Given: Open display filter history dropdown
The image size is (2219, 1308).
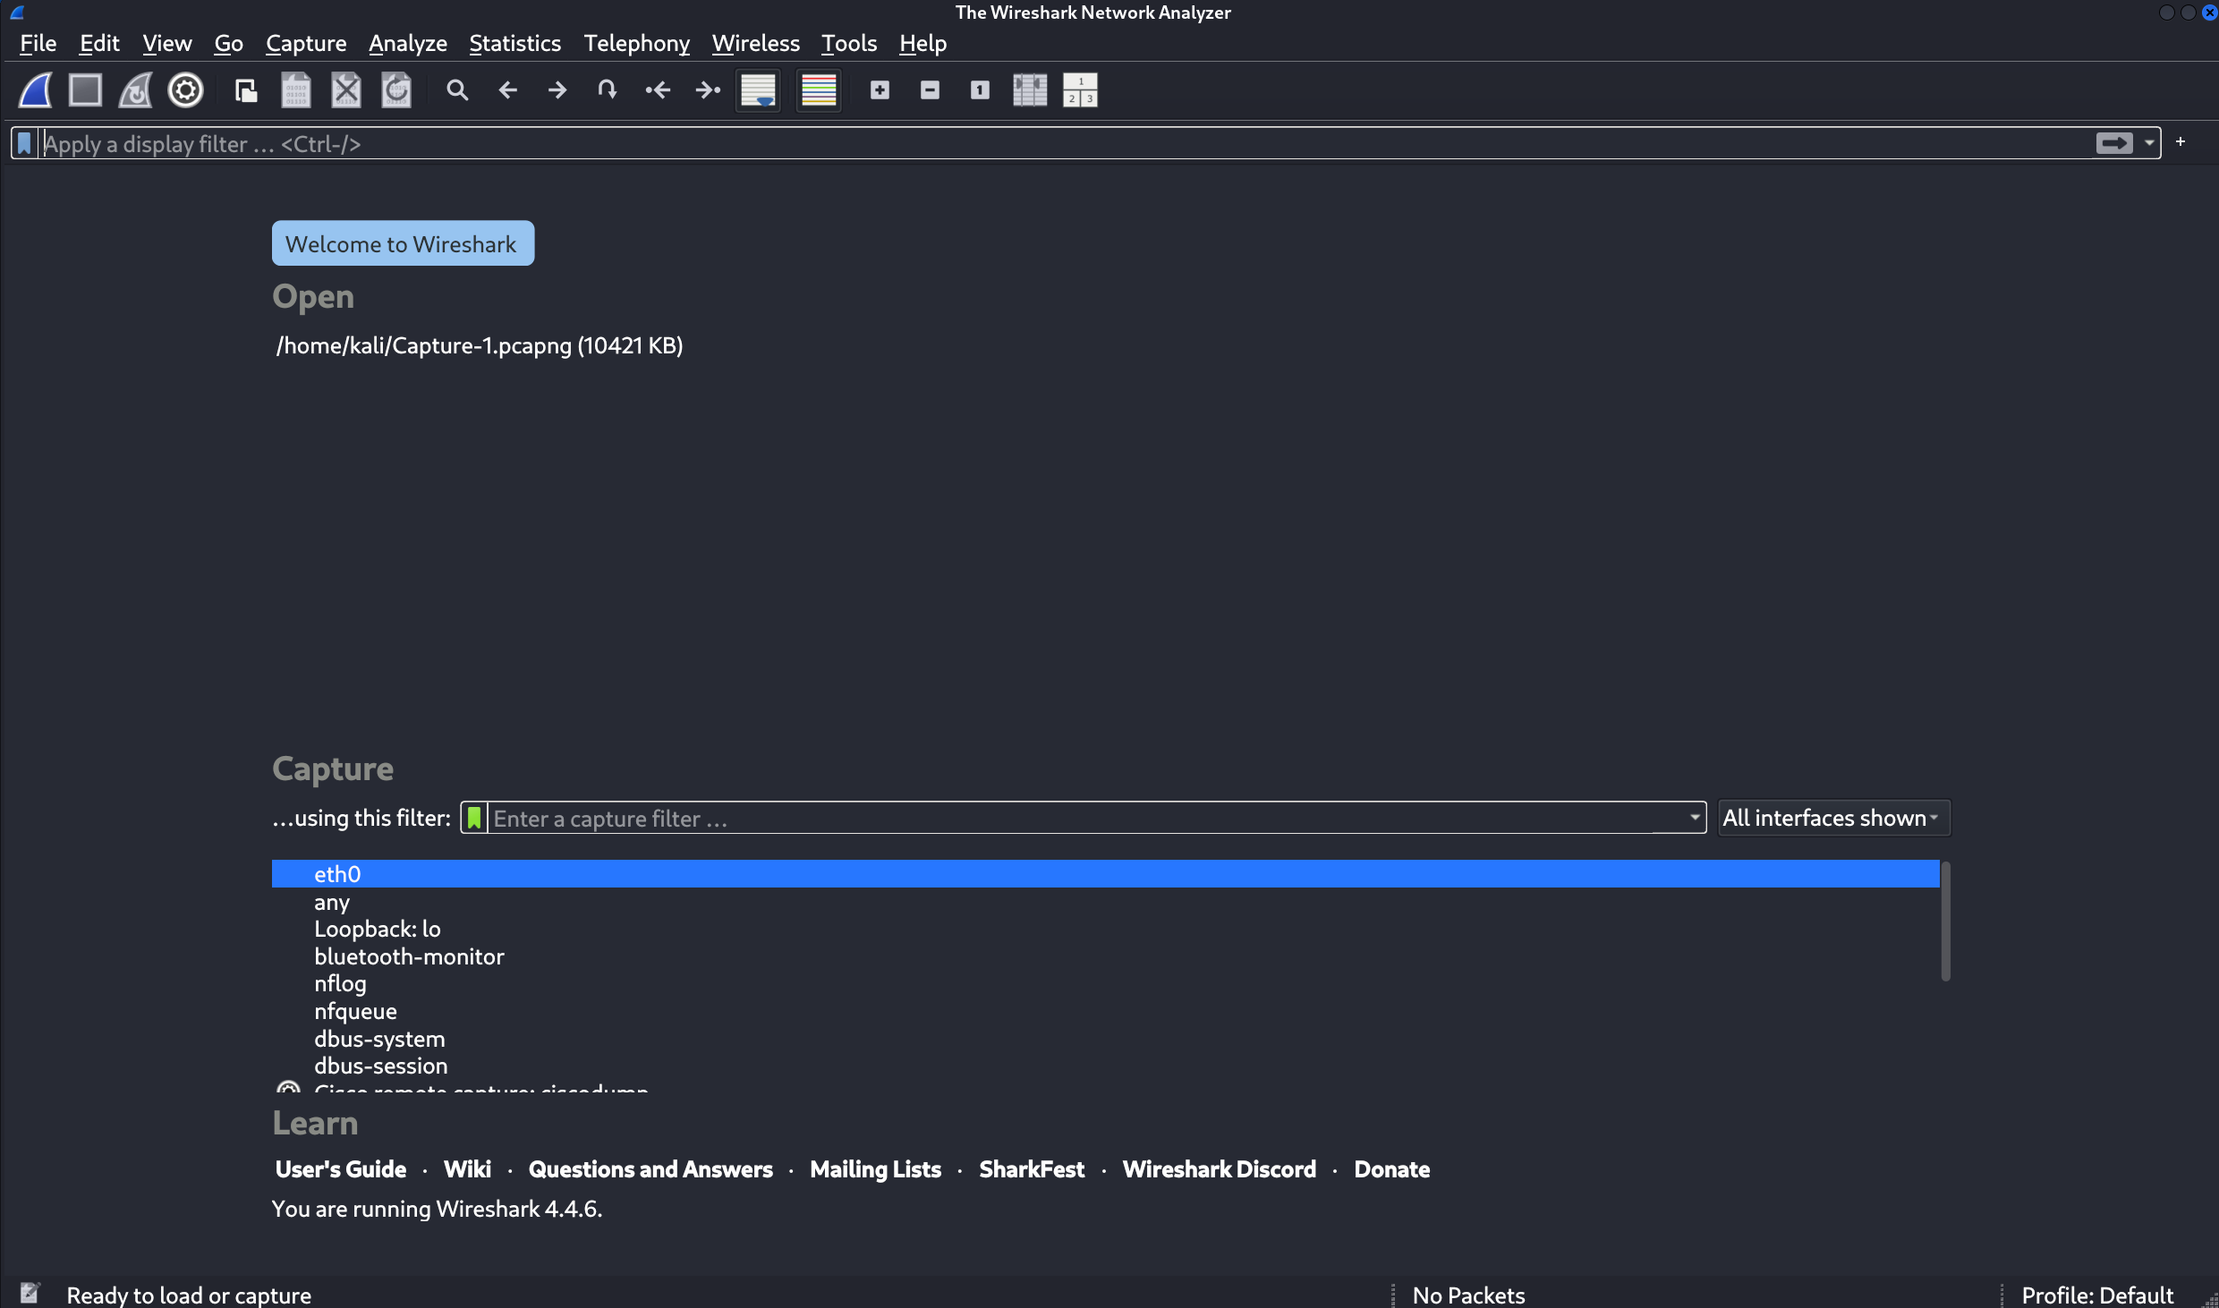Looking at the screenshot, I should (x=2149, y=143).
